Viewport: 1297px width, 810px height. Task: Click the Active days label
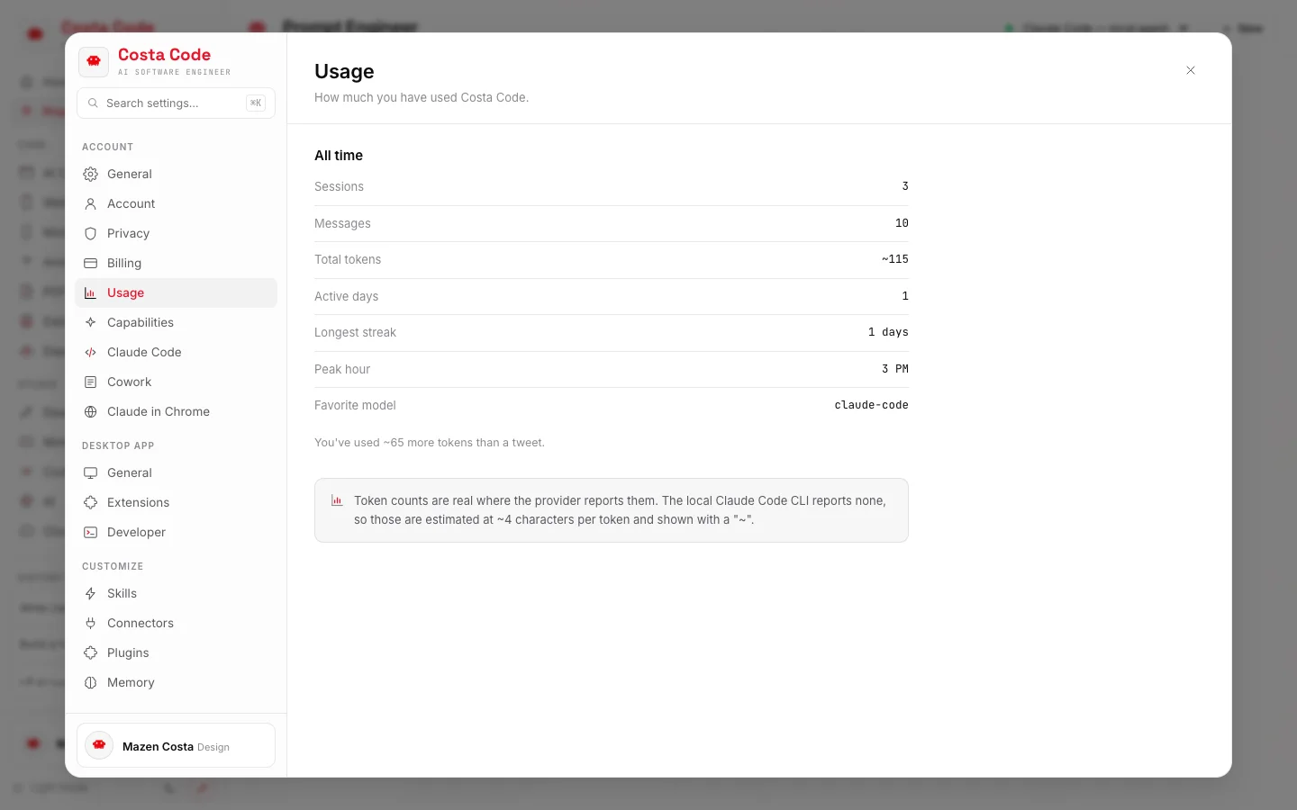[346, 296]
